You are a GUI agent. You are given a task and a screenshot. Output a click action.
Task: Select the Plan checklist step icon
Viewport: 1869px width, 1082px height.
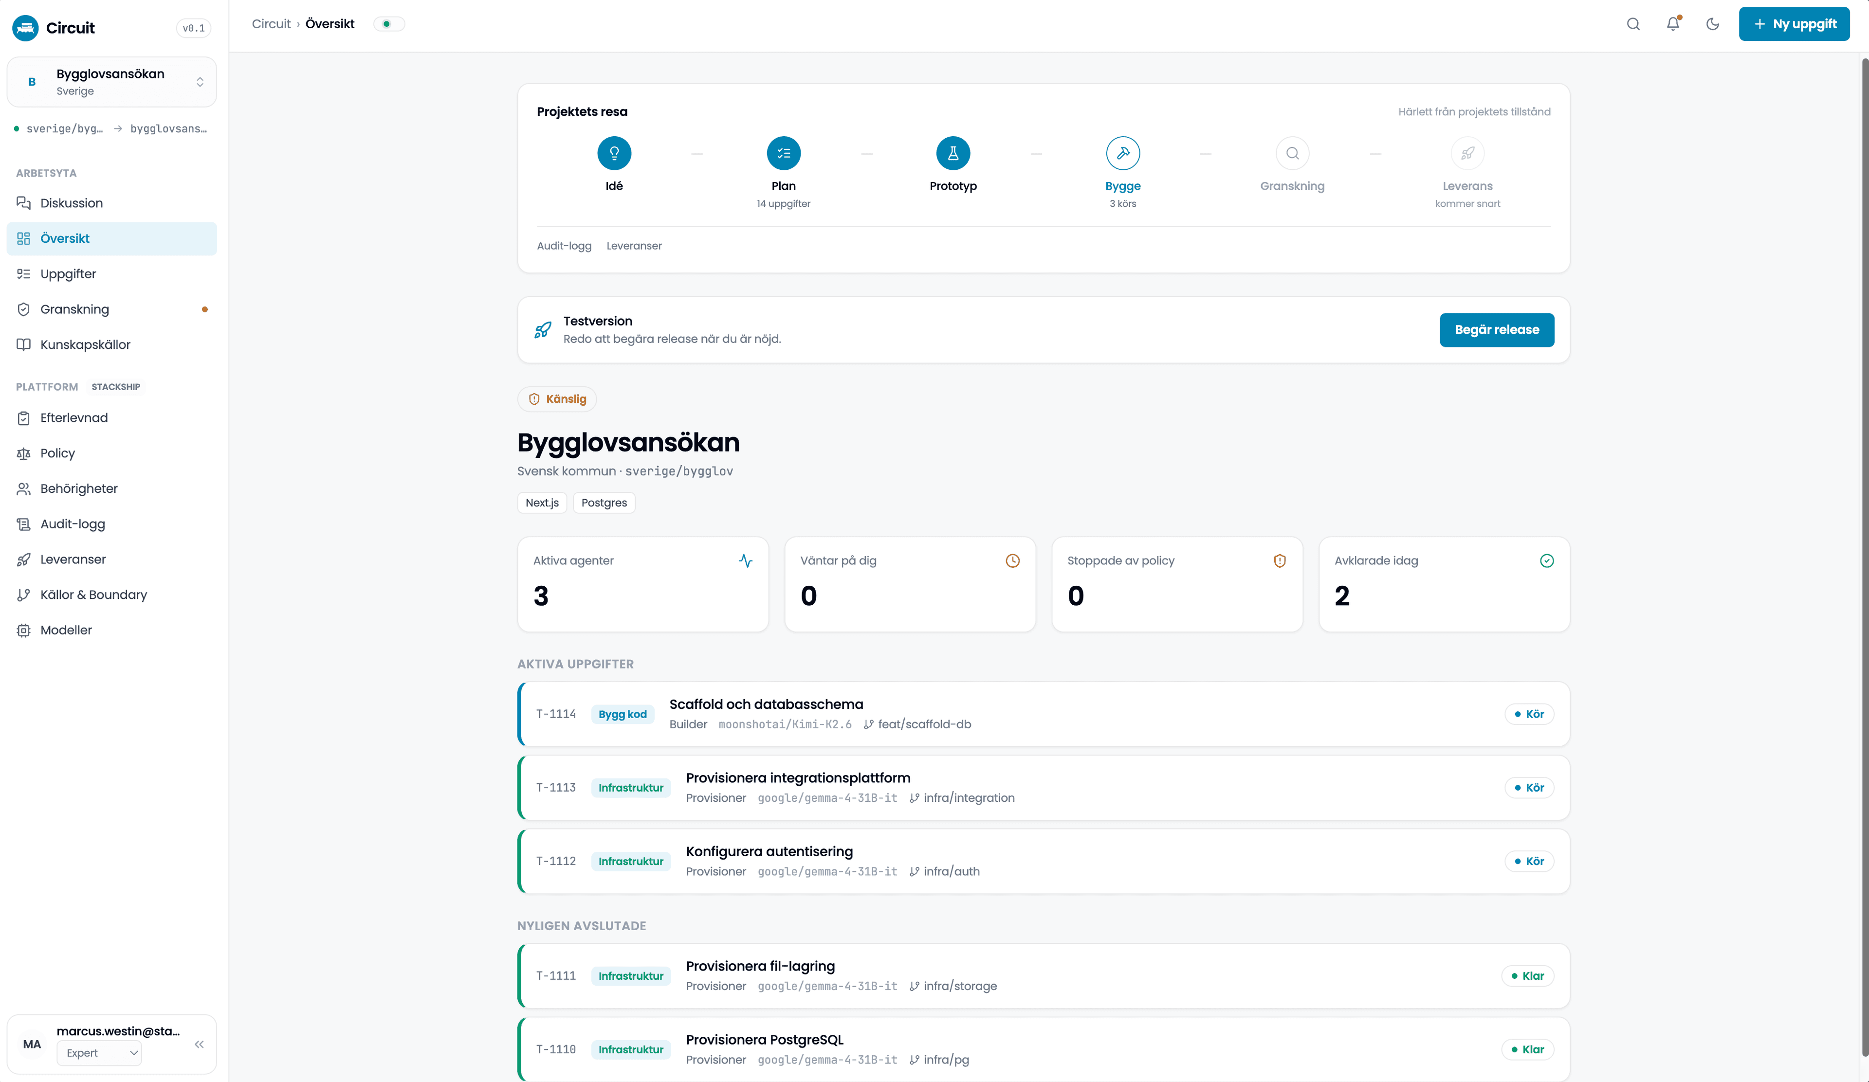pos(783,153)
